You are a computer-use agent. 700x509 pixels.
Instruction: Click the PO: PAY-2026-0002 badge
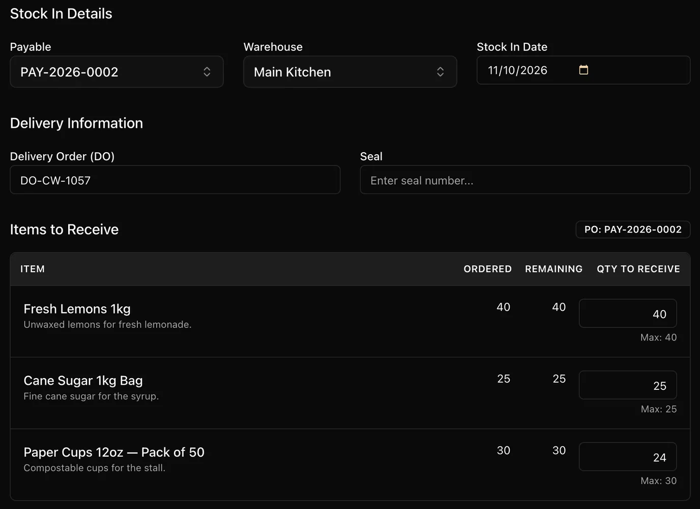tap(633, 230)
